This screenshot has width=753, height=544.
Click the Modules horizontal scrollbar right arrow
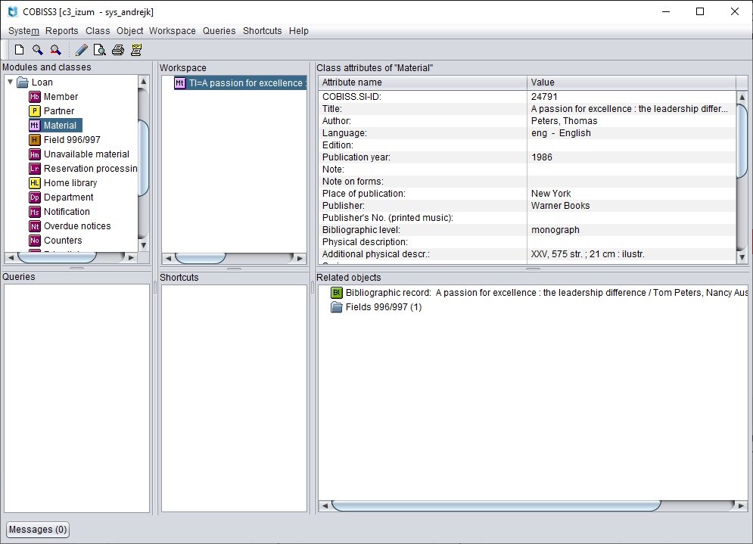coord(131,257)
